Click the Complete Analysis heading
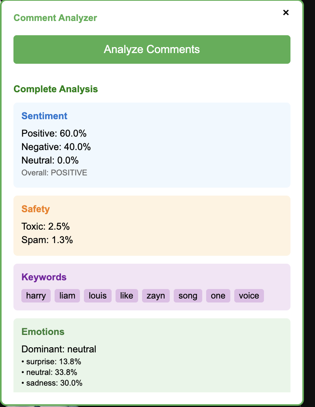Image resolution: width=315 pixels, height=407 pixels. (55, 89)
